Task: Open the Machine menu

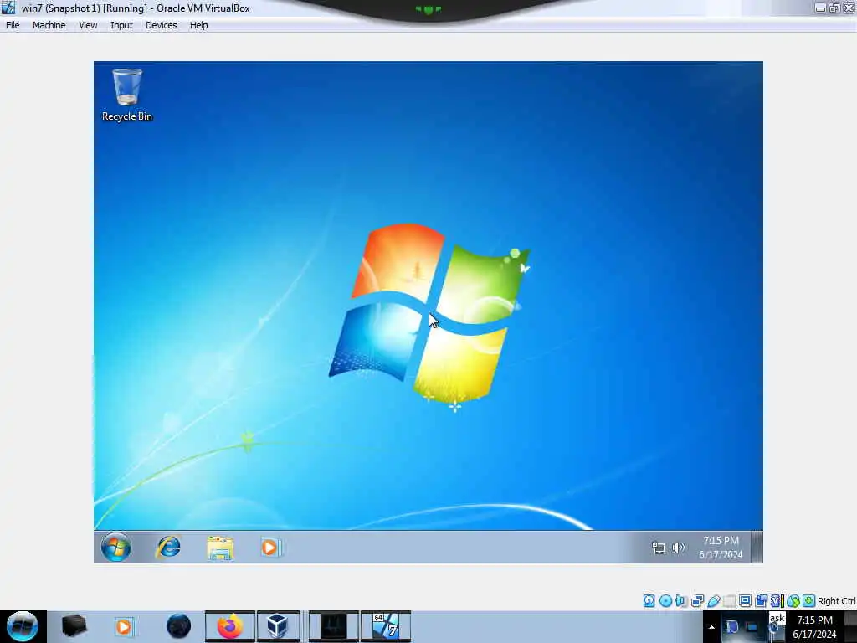Action: click(x=49, y=25)
